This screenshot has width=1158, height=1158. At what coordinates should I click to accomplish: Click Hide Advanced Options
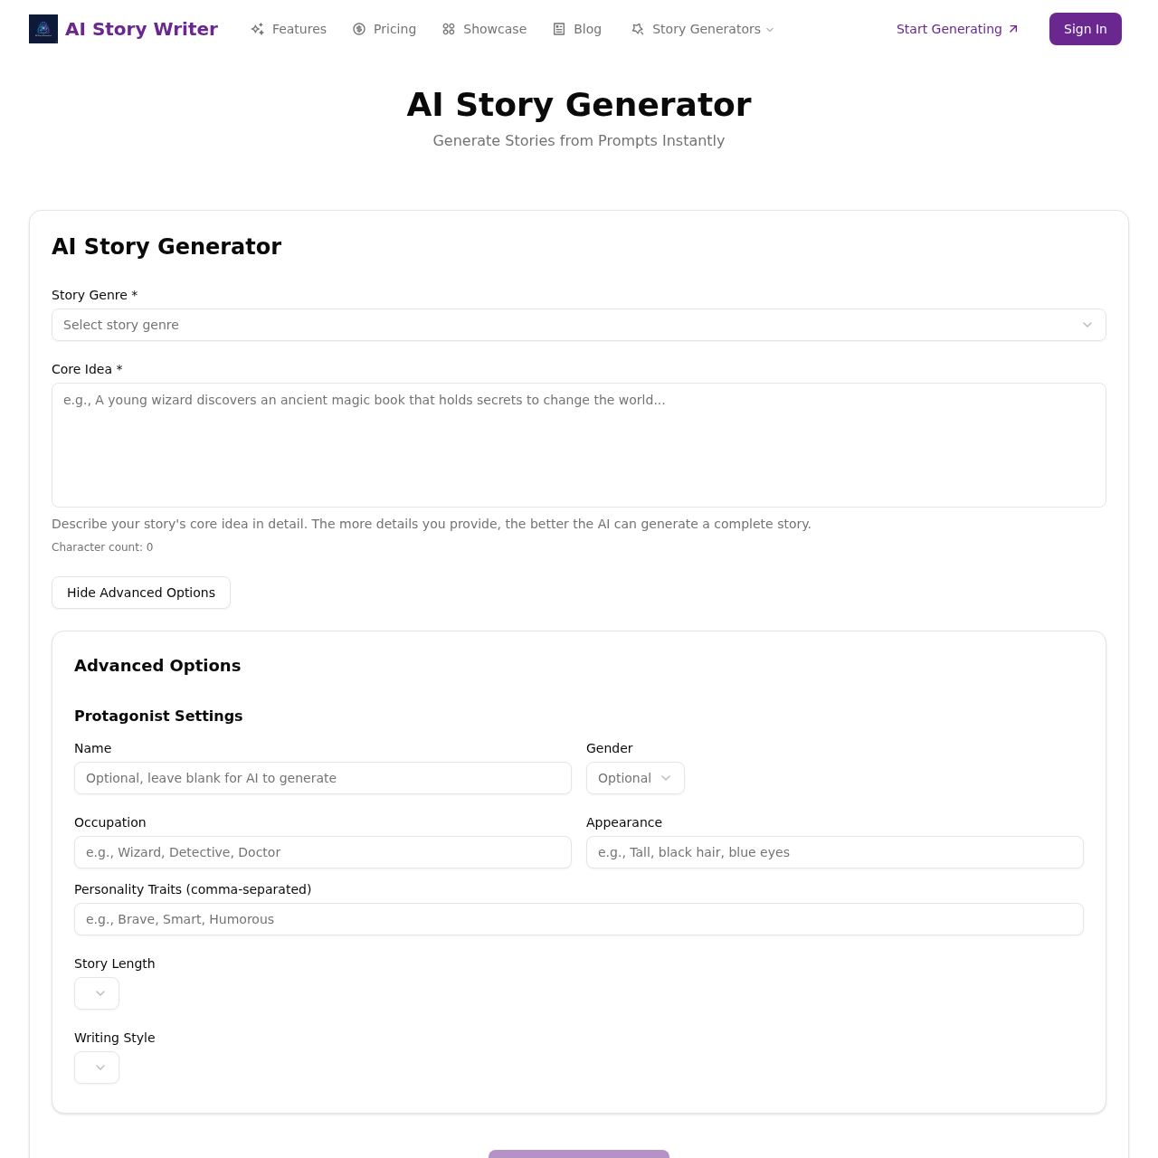[141, 593]
